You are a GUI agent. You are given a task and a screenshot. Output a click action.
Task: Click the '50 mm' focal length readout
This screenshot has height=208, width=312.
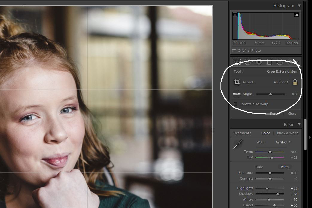(259, 43)
